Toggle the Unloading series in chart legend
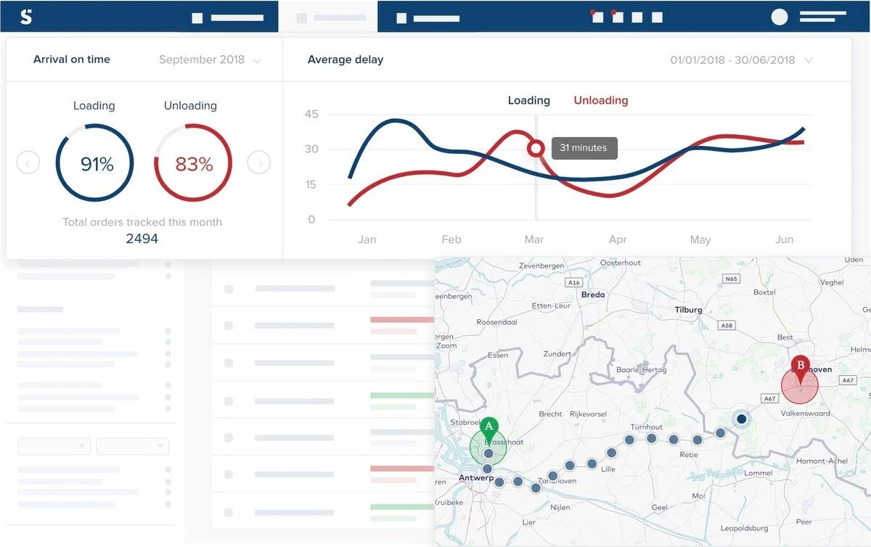Viewport: 871px width, 547px height. point(601,101)
